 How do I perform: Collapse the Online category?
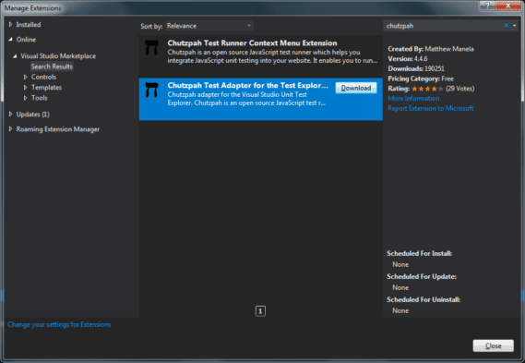10,39
